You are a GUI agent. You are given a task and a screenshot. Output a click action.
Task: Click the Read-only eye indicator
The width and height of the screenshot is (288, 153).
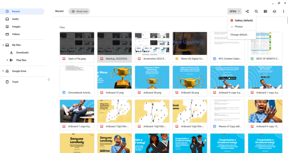point(79,11)
